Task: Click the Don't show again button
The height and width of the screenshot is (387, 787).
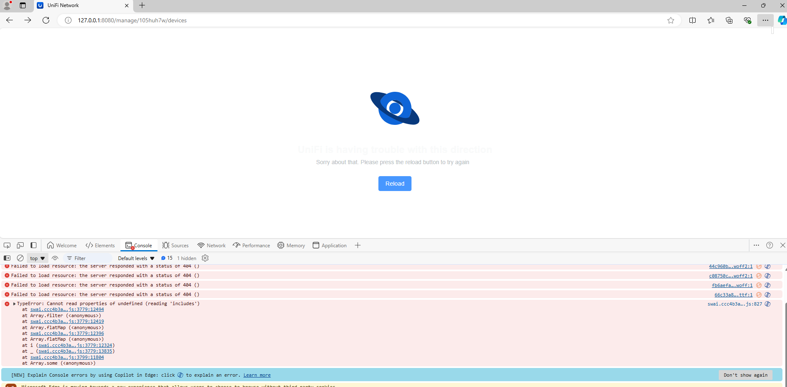Action: click(x=745, y=375)
